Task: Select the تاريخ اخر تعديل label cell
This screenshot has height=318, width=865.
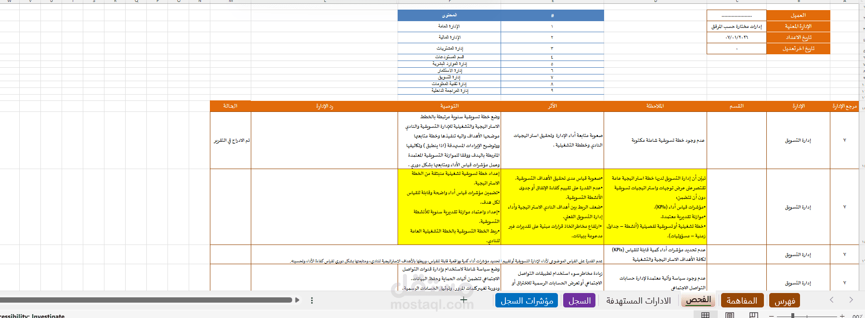Action: 798,49
